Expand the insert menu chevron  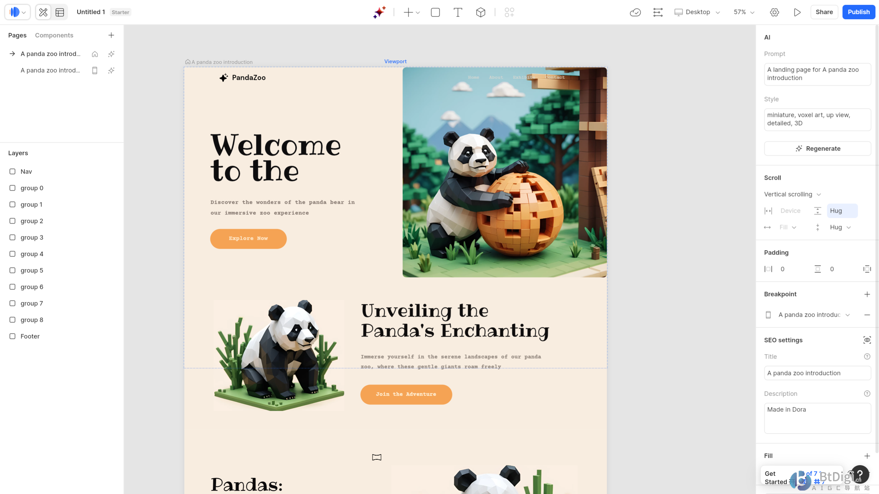pos(418,13)
